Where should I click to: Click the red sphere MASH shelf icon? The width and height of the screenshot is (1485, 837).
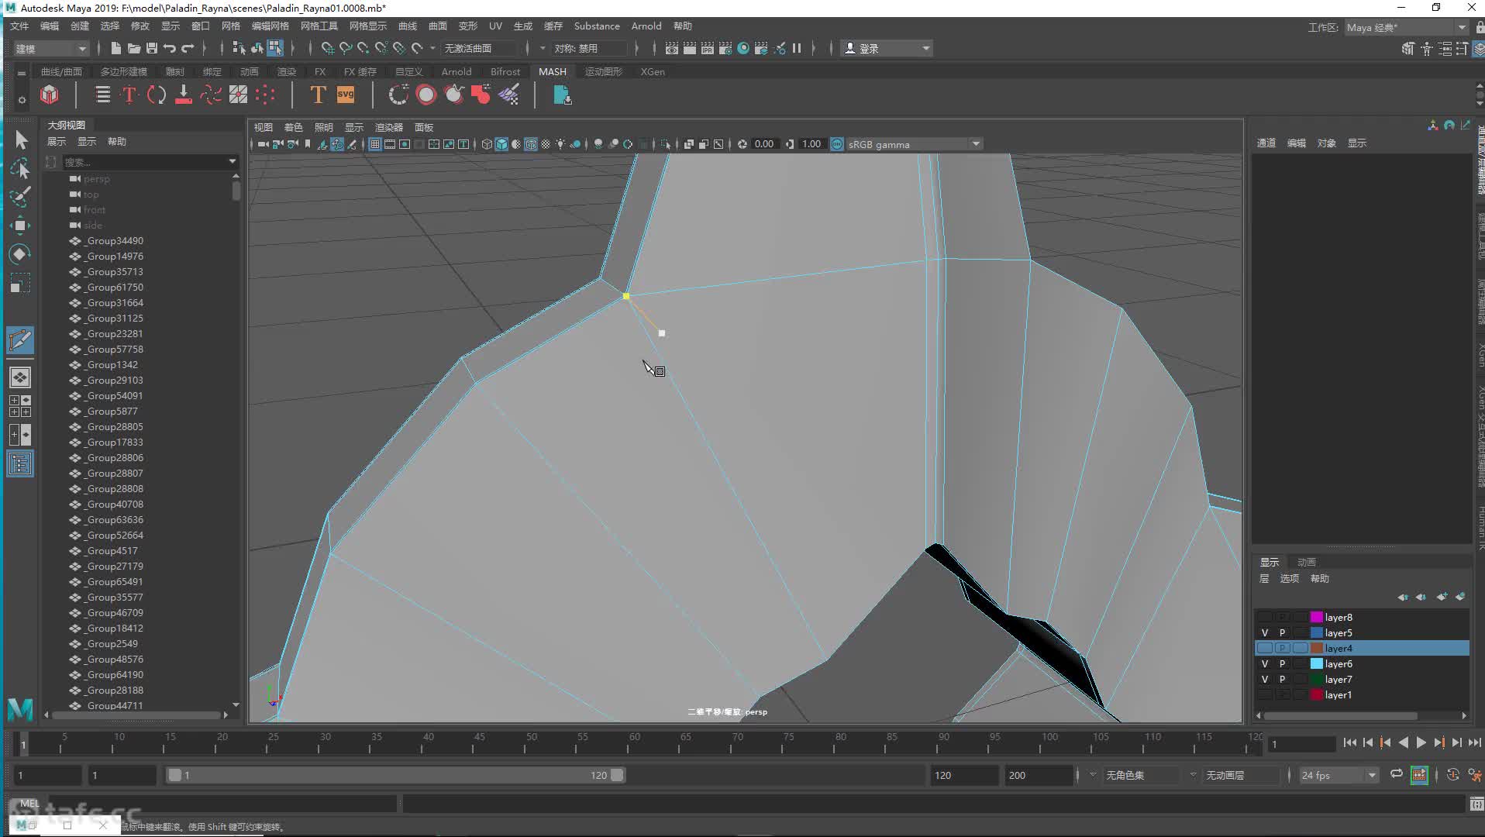tap(426, 95)
